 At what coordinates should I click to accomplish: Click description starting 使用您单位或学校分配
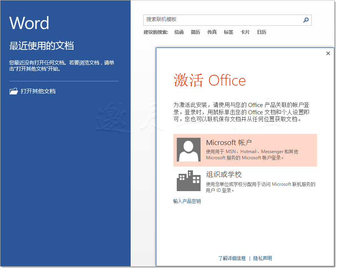pos(261,187)
